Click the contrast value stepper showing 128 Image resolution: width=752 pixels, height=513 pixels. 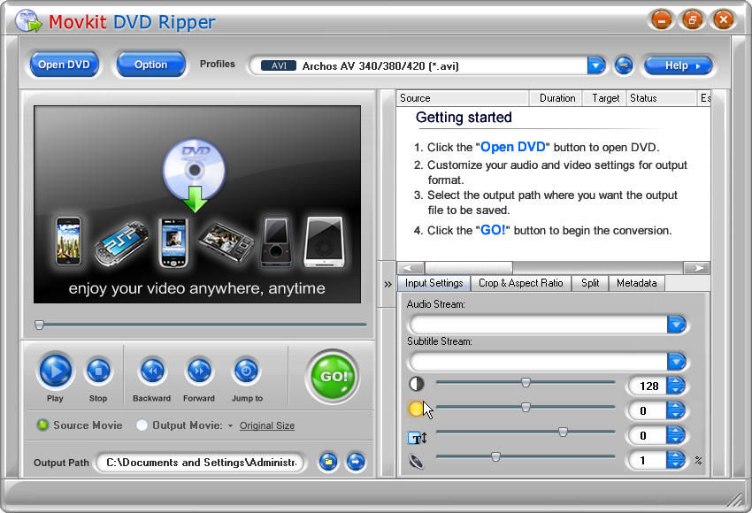click(x=676, y=386)
